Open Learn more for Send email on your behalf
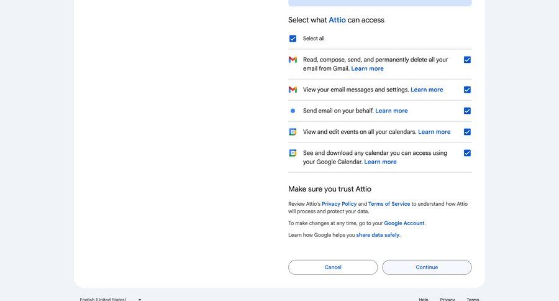The width and height of the screenshot is (559, 301). click(391, 111)
